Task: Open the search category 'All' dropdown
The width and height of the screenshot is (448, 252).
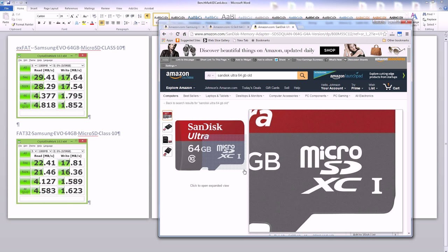Action: 210,75
